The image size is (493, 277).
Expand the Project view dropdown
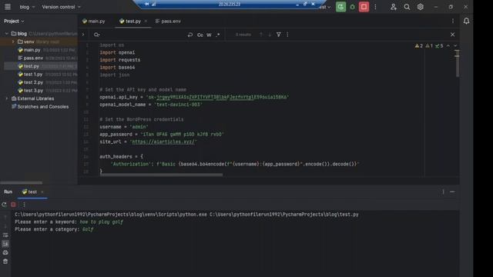click(14, 21)
